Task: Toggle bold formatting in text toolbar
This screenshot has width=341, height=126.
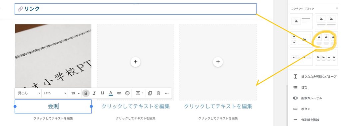Action: coord(86,93)
